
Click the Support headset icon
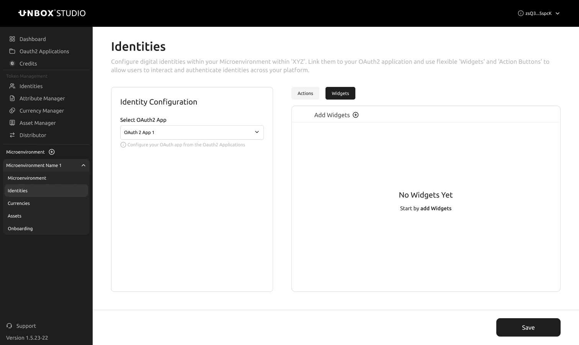[9, 326]
